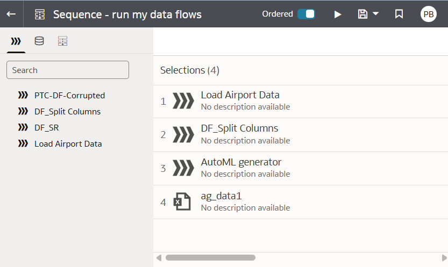Switch to the datasets tab
This screenshot has width=448, height=267.
click(39, 41)
